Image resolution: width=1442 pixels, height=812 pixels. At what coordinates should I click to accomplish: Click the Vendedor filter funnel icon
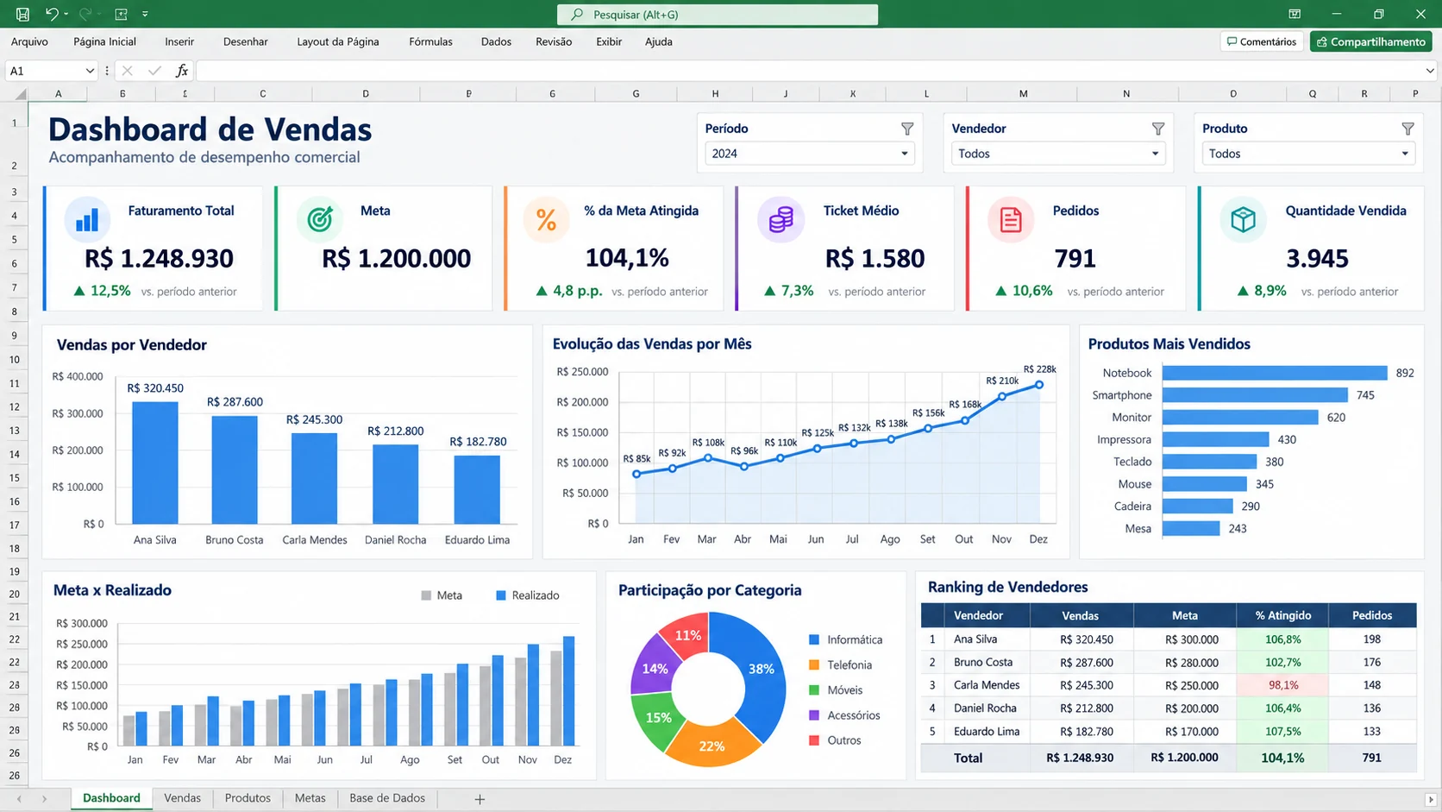[x=1158, y=129]
